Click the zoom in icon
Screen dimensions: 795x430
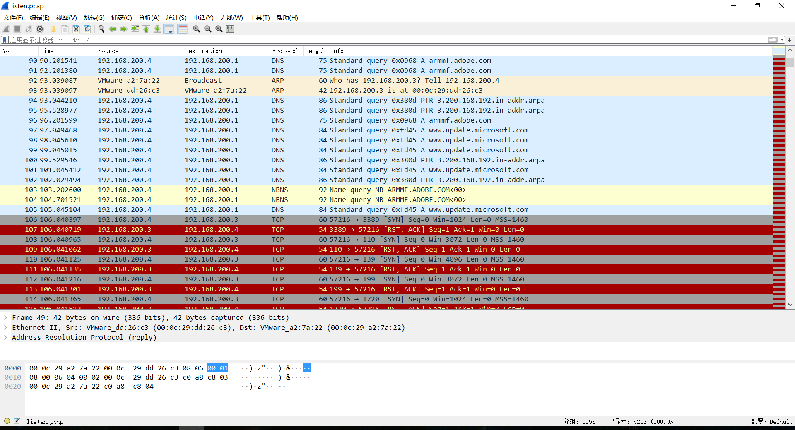[x=197, y=29]
